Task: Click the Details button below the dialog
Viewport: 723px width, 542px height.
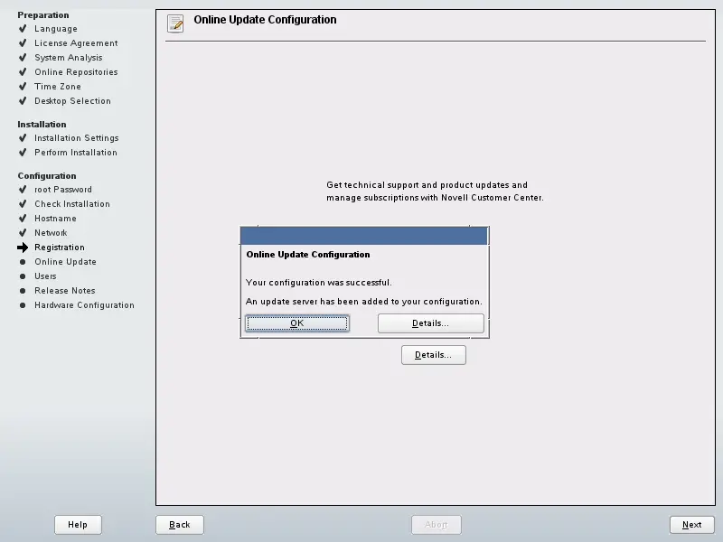Action: click(434, 355)
